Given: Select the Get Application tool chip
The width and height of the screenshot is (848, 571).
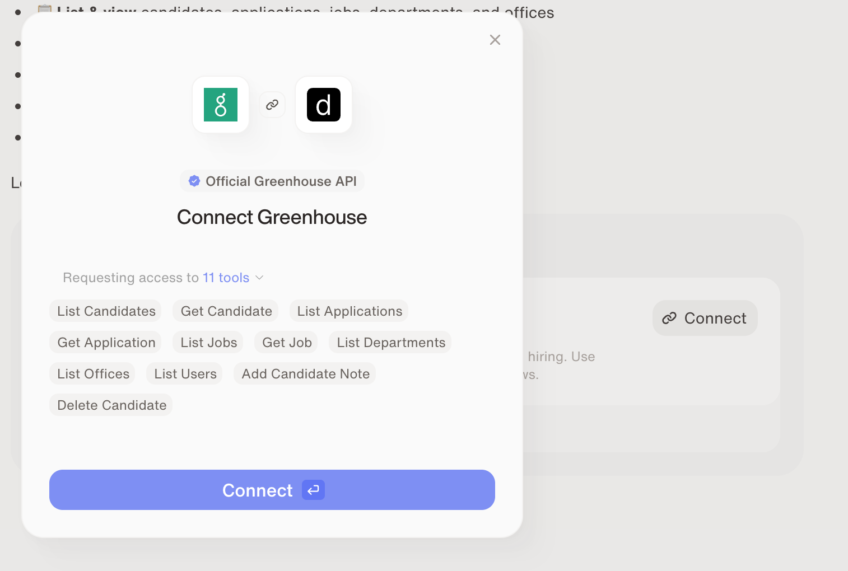Looking at the screenshot, I should click(105, 342).
